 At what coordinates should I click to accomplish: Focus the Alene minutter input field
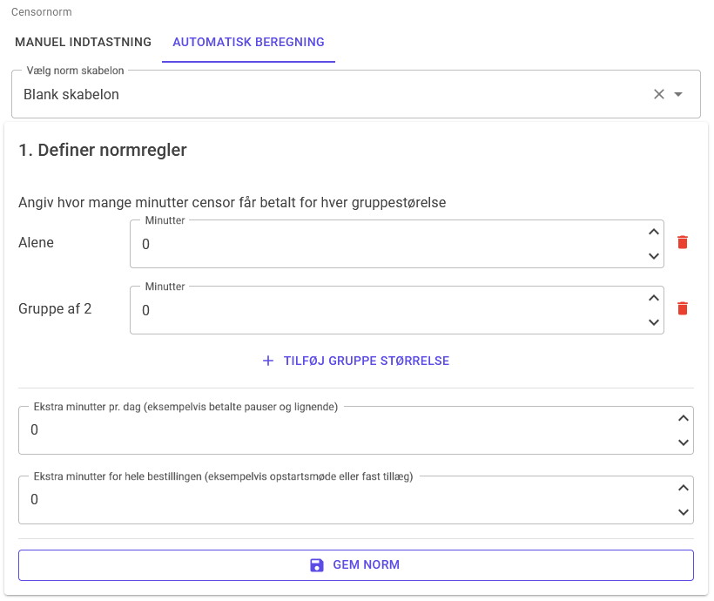point(383,245)
